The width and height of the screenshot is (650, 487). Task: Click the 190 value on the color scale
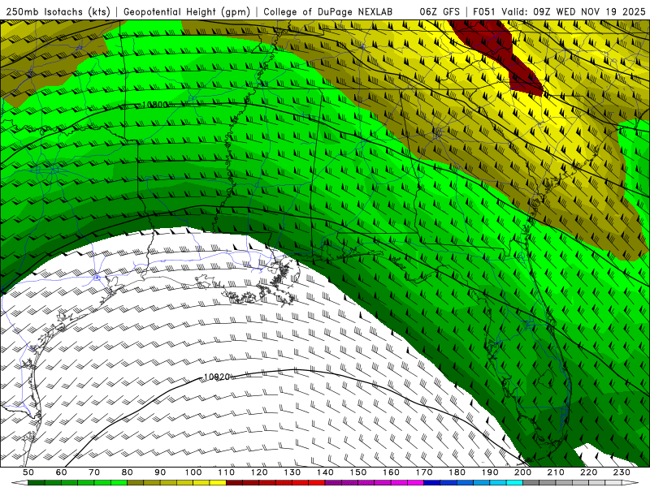tap(490, 472)
